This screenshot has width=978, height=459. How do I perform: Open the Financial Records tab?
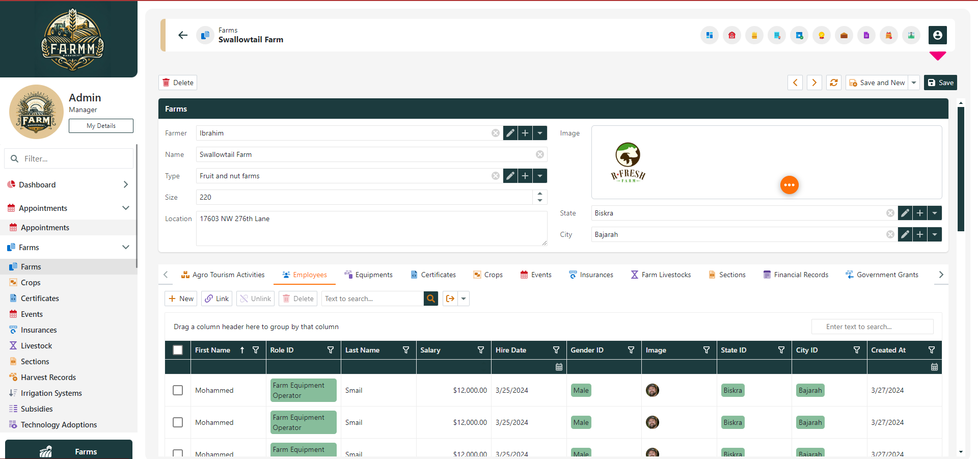click(796, 275)
